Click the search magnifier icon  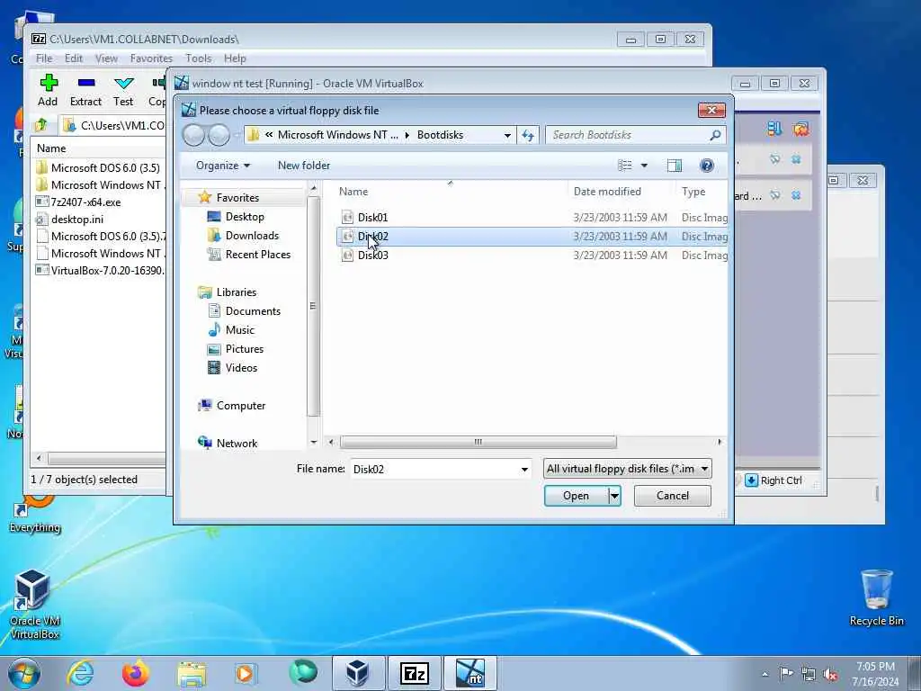(x=715, y=135)
